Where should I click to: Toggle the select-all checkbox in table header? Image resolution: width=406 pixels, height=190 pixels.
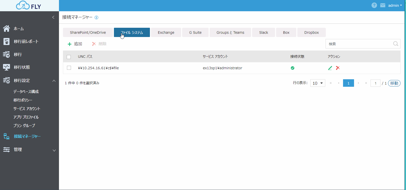(69, 57)
